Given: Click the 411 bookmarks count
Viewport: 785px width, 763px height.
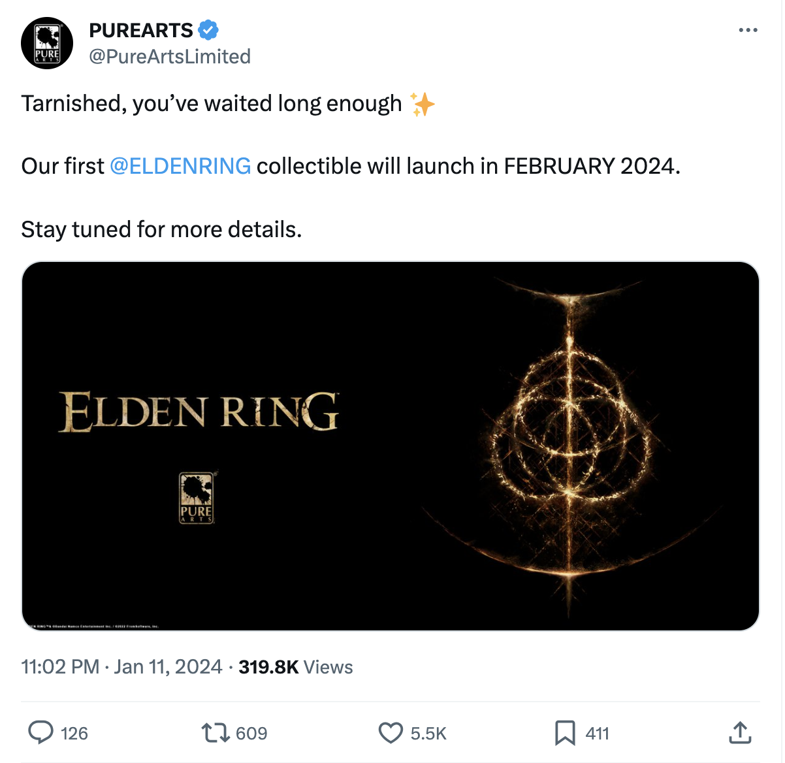Looking at the screenshot, I should [x=597, y=734].
